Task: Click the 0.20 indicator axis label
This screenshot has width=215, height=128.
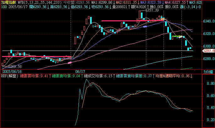Action: coord(211,120)
